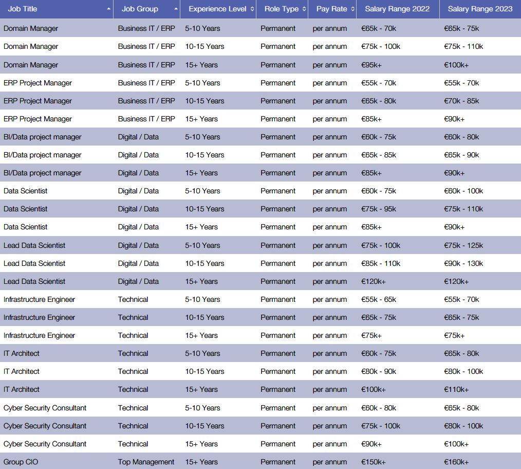
Task: Click €55k - 65k for Infrastructure Engineer
Action: pos(379,299)
